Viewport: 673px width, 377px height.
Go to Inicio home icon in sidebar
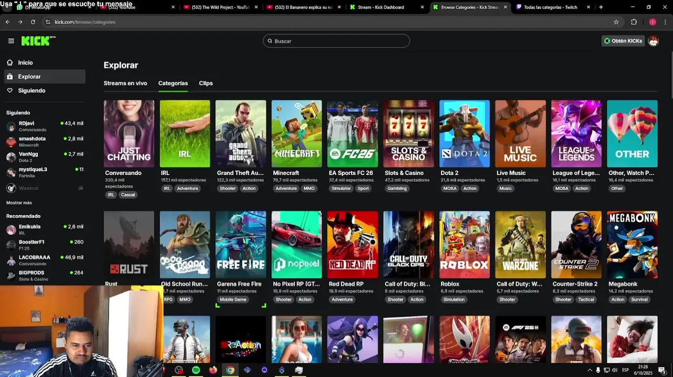click(9, 62)
